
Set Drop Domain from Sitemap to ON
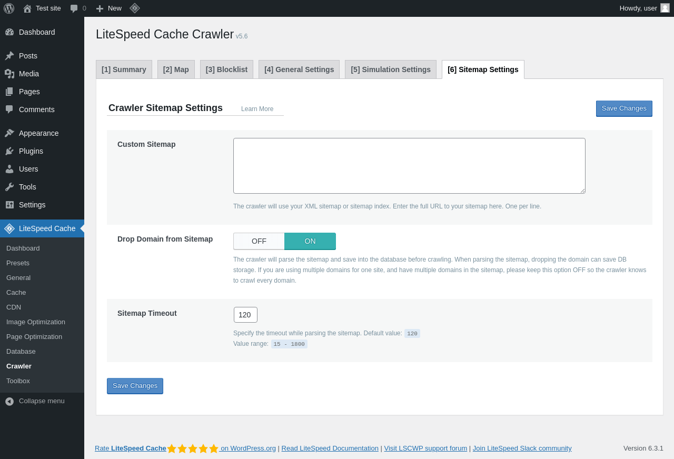point(310,241)
